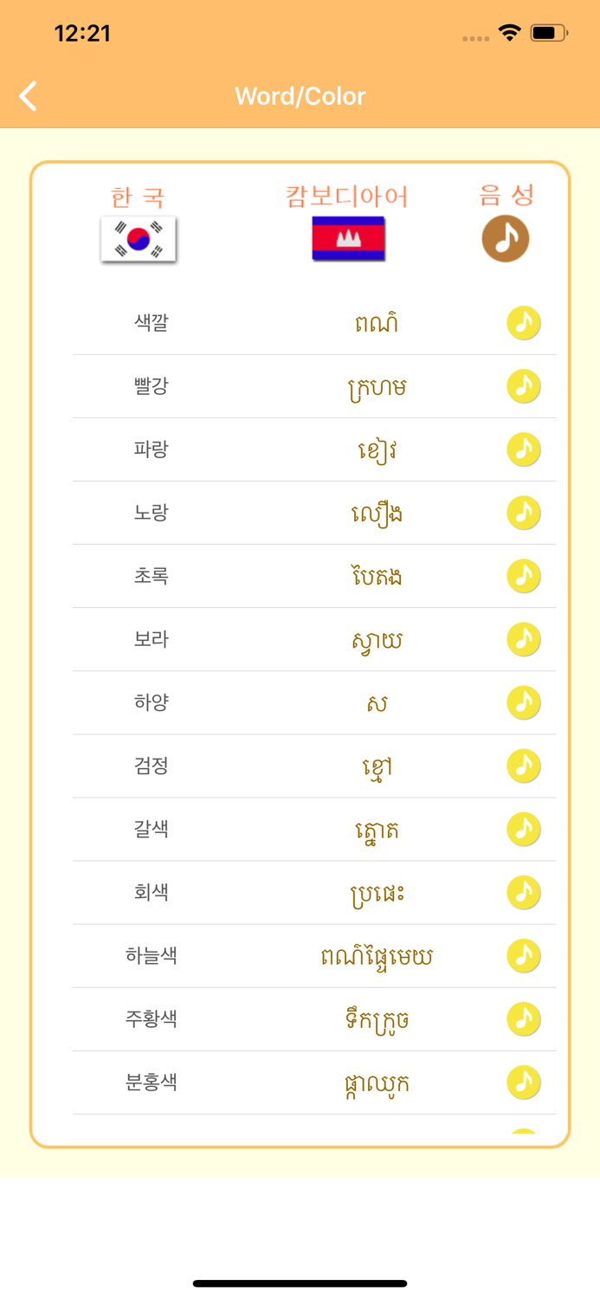
Task: Play audio for 회색 (gray)
Action: [524, 892]
